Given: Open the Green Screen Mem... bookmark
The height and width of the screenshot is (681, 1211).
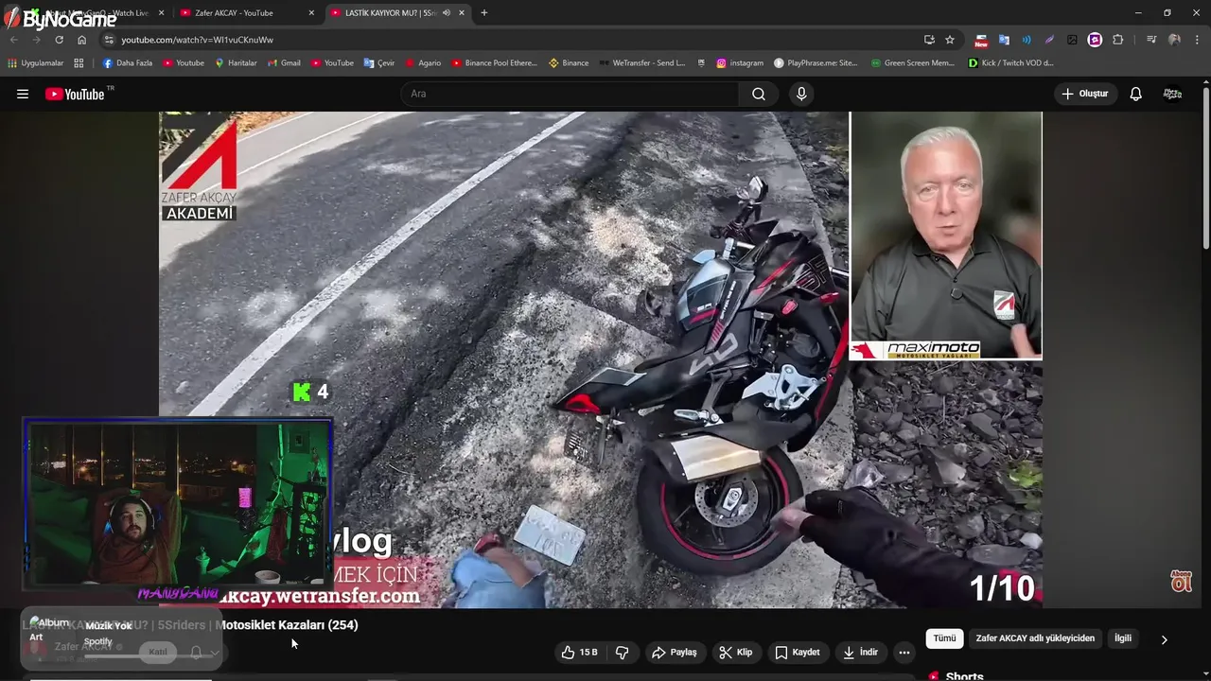Looking at the screenshot, I should tap(912, 63).
